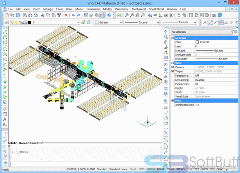The width and height of the screenshot is (240, 173).
Task: Toggle the layer freeze sun icon
Action: tap(16, 22)
